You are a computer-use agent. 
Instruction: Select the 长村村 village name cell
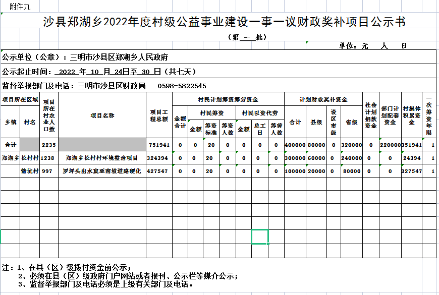30,158
